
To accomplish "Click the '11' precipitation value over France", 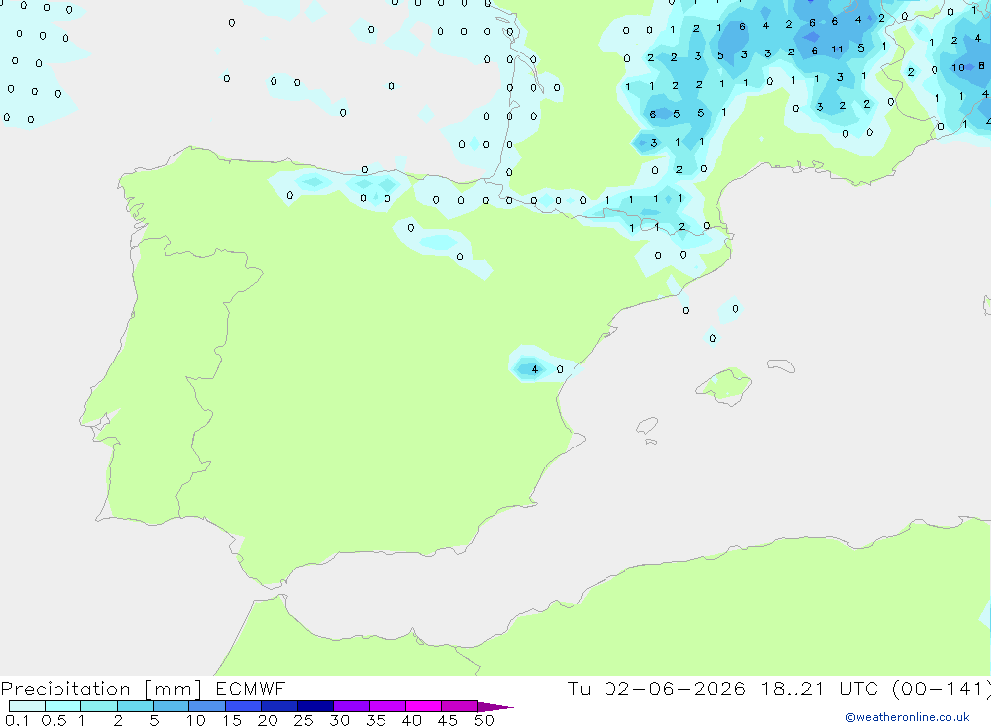I will click(x=837, y=50).
